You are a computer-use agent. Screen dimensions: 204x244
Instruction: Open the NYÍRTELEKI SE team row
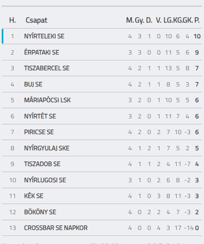[x=102, y=36]
